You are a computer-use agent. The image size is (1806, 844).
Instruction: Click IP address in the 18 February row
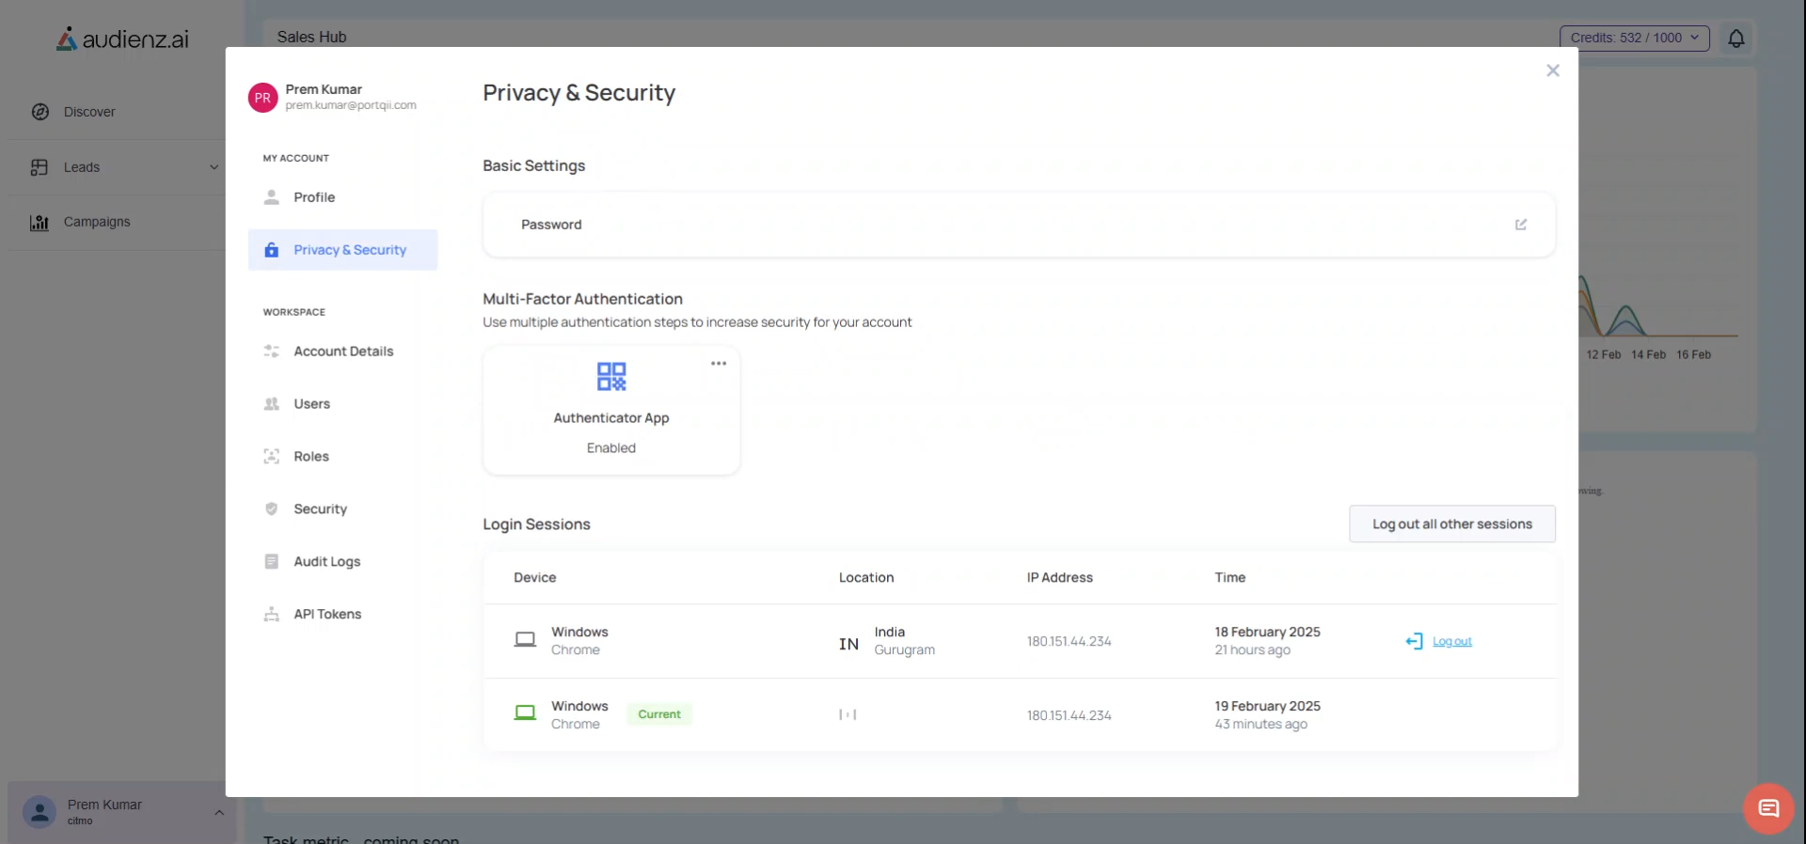click(1069, 642)
